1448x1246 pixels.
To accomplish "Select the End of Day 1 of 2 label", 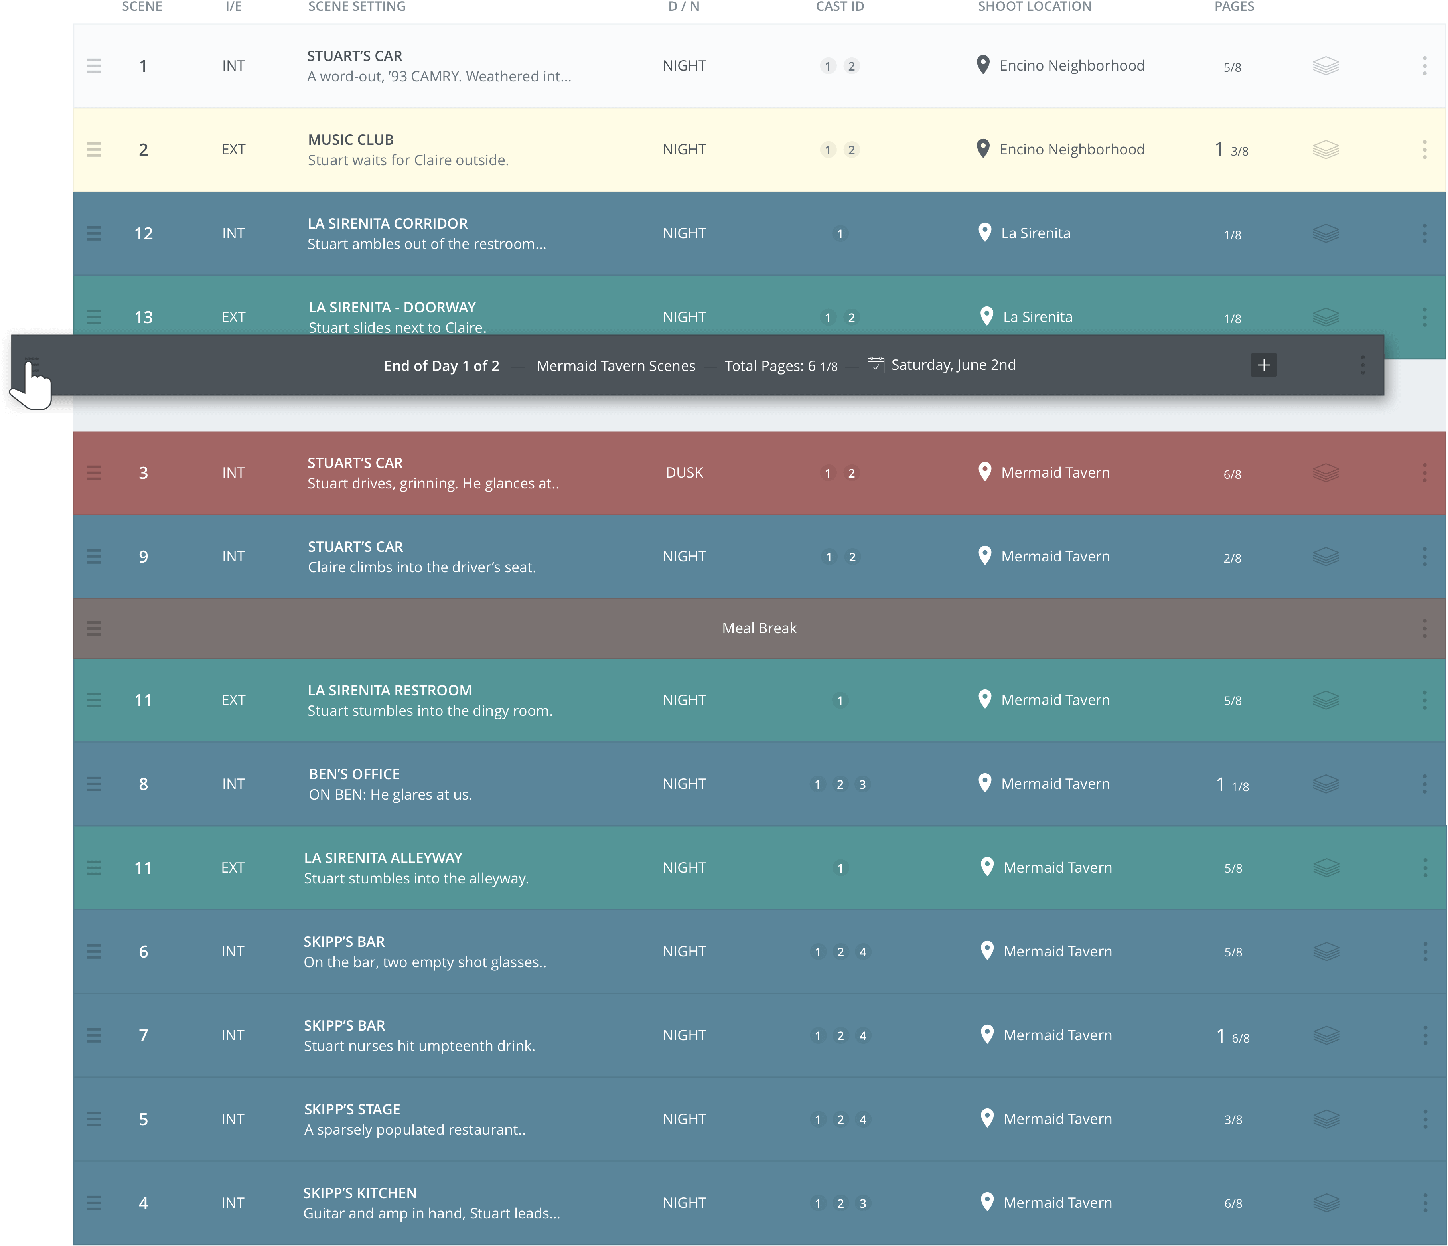I will pyautogui.click(x=443, y=364).
